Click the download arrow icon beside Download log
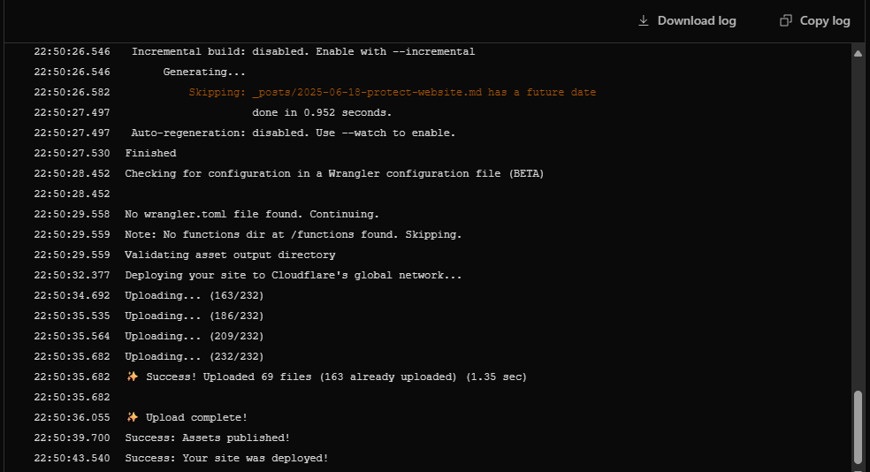 (644, 20)
